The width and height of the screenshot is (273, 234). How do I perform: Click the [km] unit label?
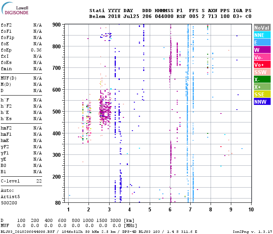[129, 221]
